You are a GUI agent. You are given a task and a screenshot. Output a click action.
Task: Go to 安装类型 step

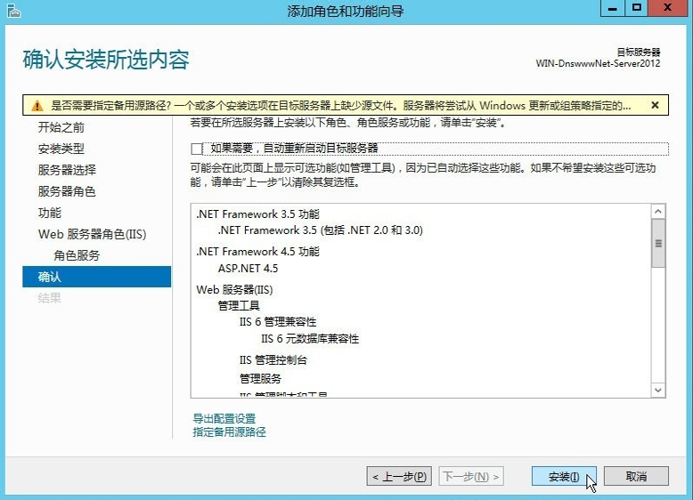61,149
